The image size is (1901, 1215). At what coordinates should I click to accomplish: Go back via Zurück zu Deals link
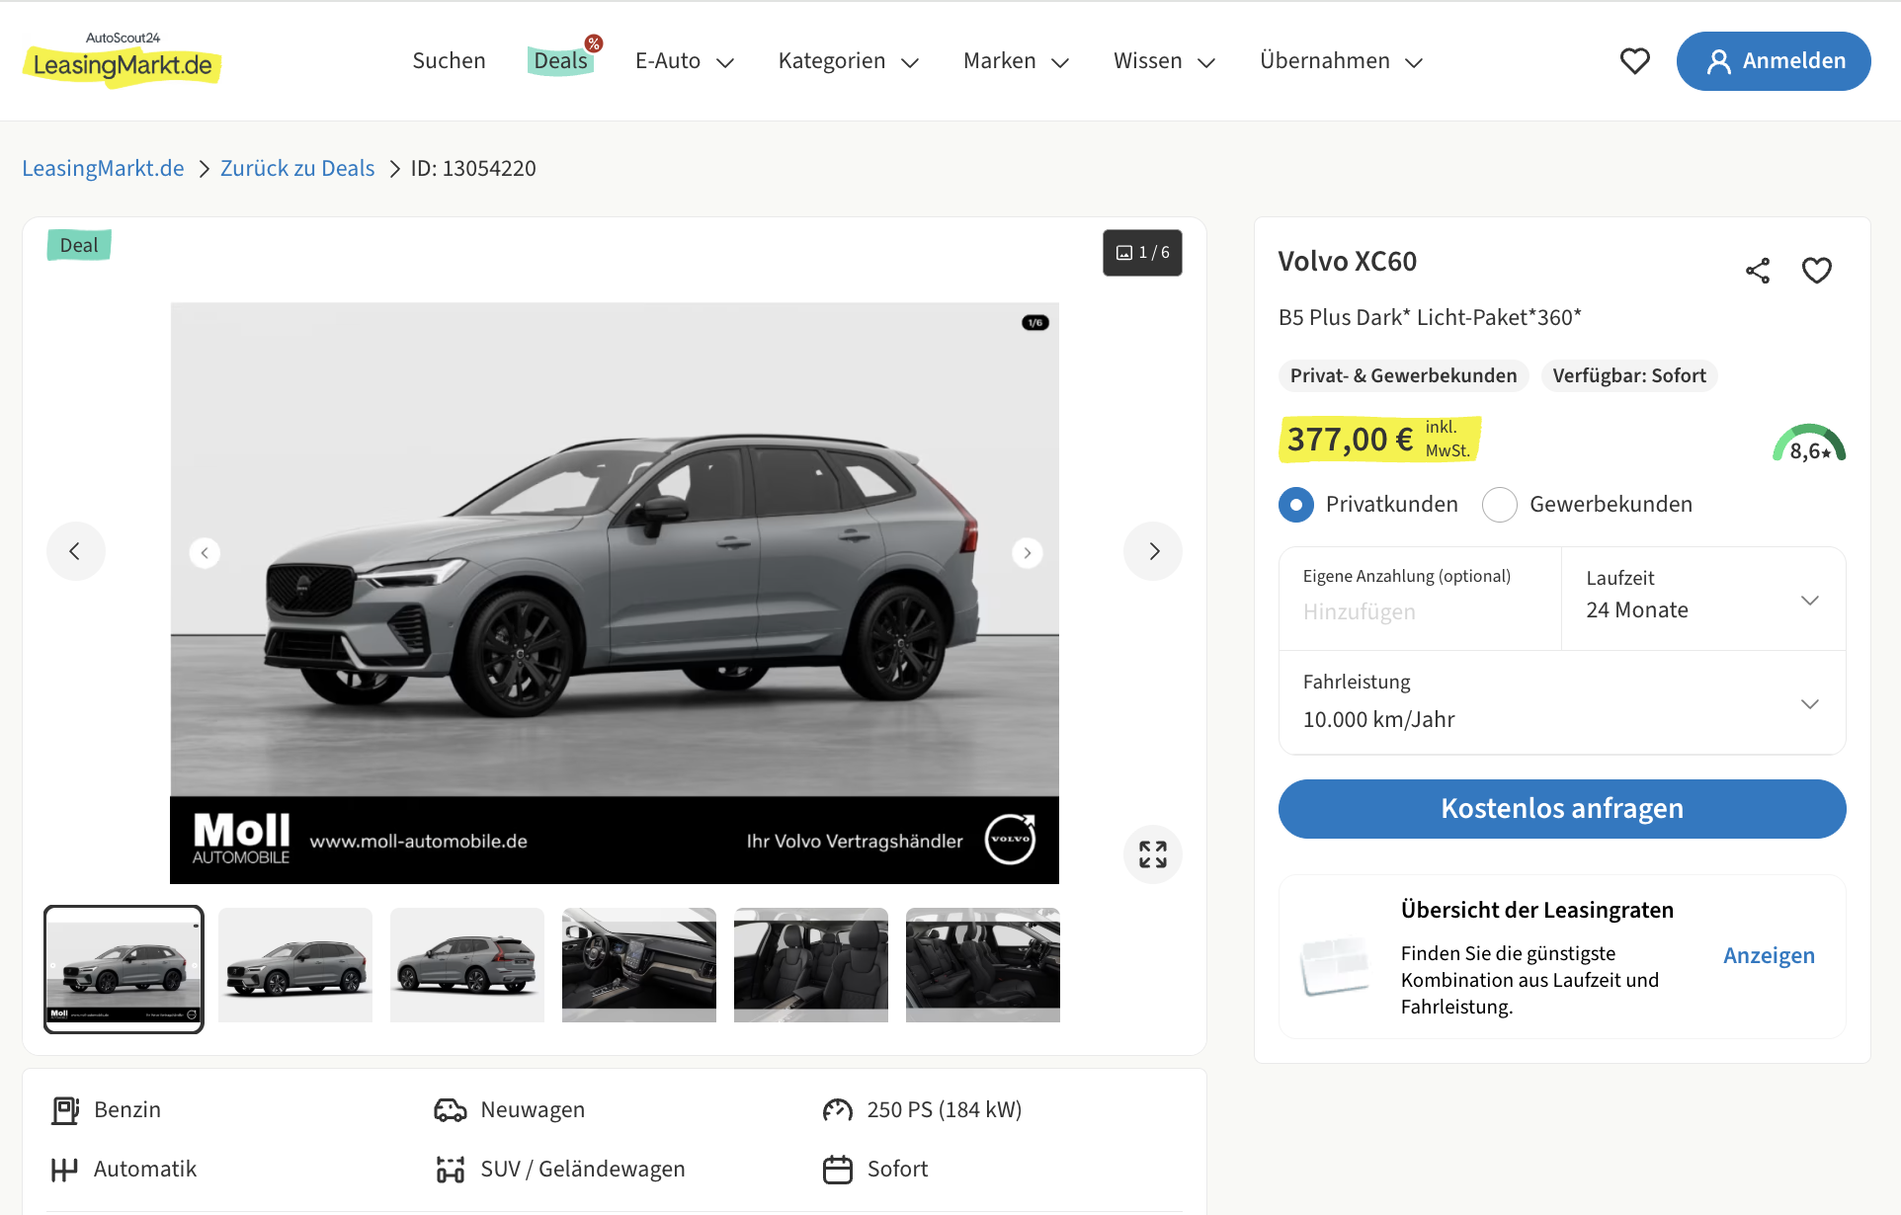pos(297,168)
